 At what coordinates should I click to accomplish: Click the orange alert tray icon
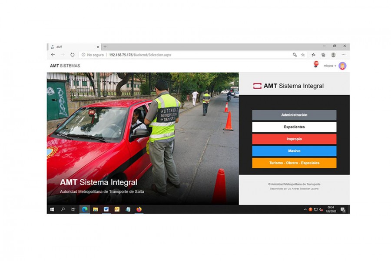coord(311,210)
